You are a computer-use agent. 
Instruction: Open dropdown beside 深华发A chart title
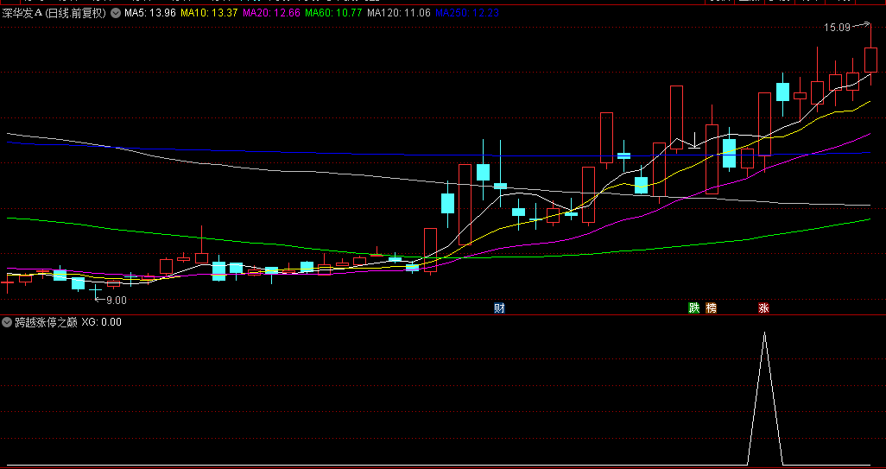115,13
